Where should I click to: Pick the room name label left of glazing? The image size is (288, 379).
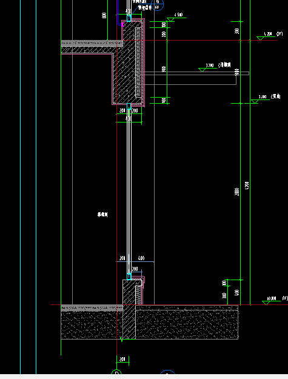[x=102, y=215]
